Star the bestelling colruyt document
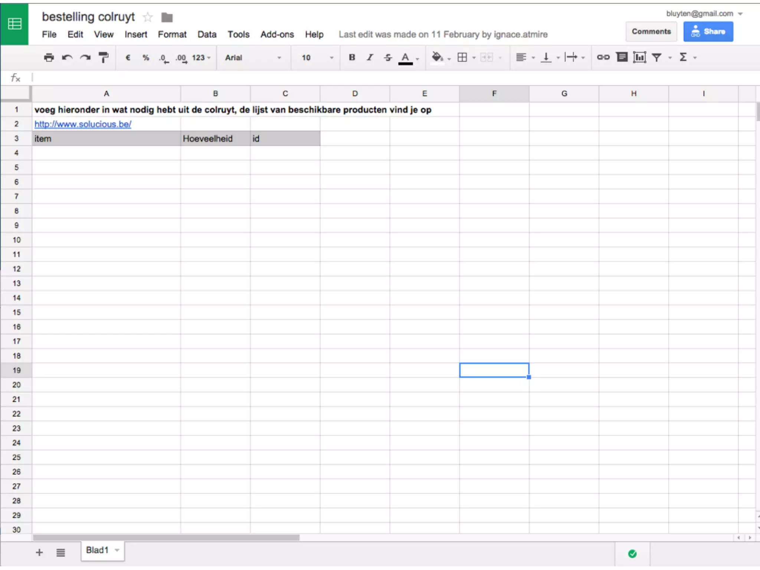This screenshot has width=760, height=570. coord(148,17)
